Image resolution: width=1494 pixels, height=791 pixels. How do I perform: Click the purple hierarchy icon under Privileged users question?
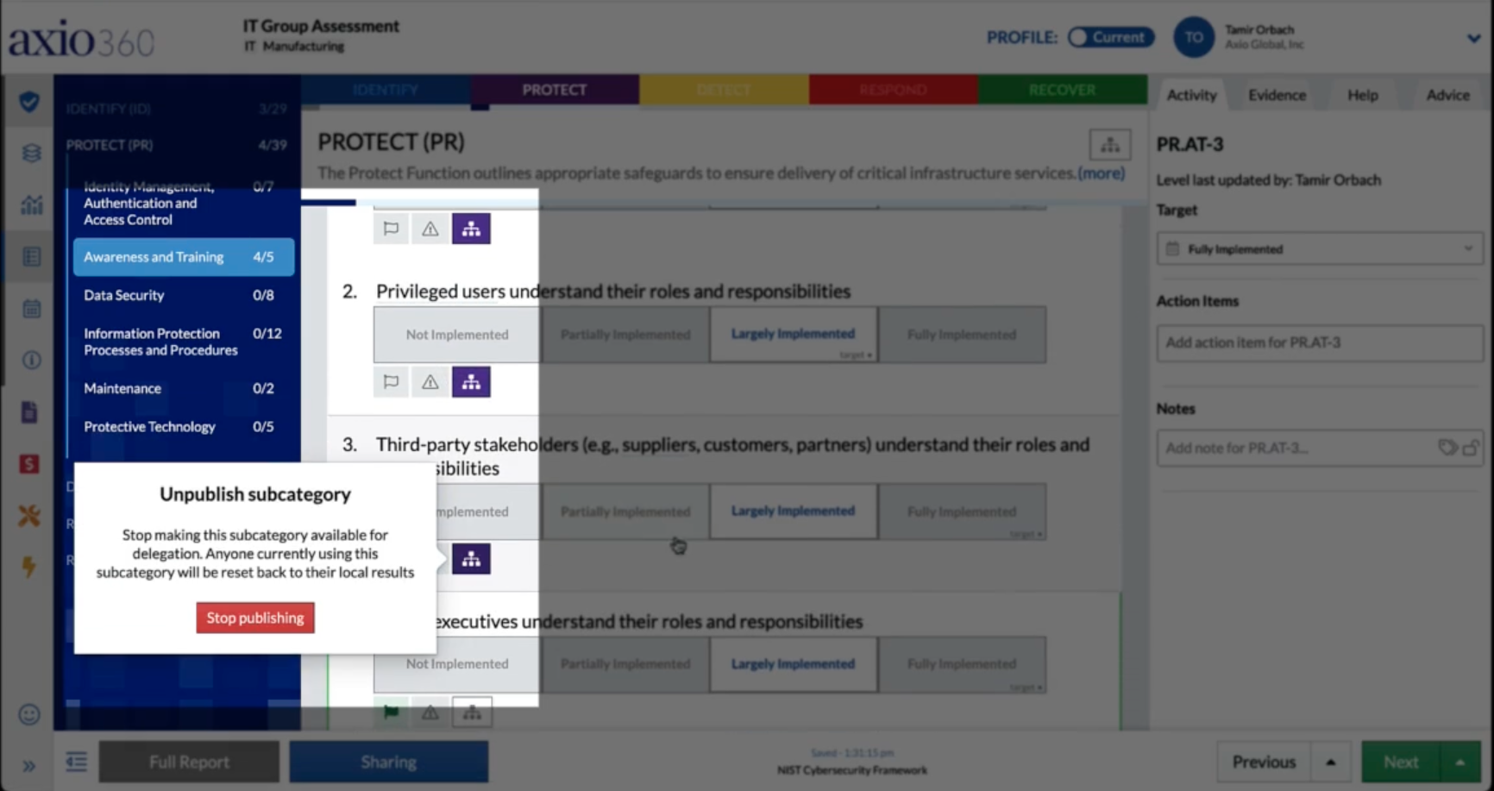tap(471, 382)
